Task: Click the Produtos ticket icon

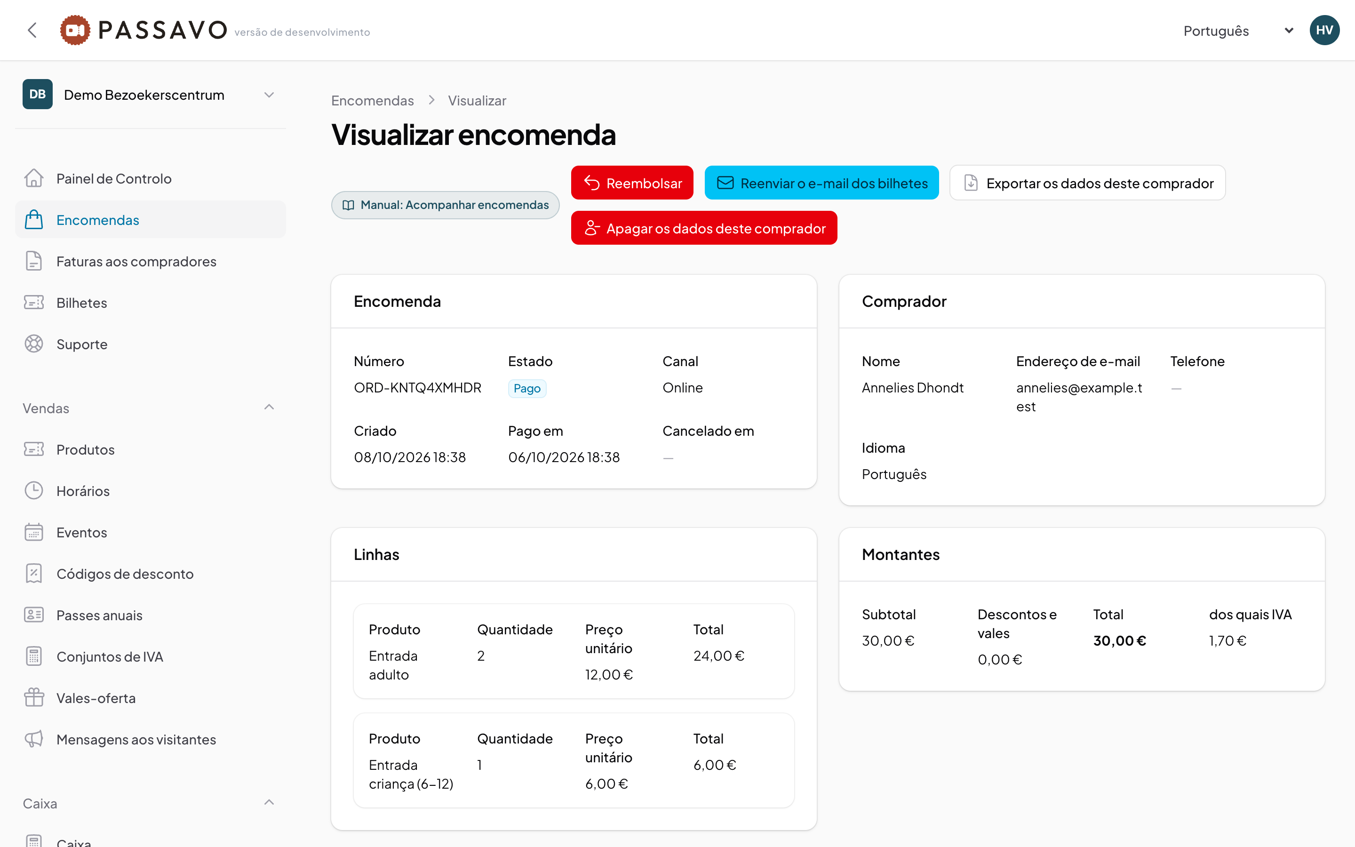Action: coord(33,449)
